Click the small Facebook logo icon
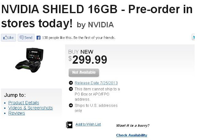219x140 pixels. pos(39,37)
